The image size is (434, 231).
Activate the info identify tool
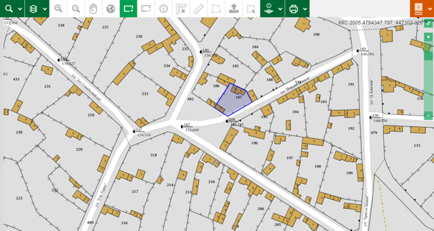(x=163, y=9)
